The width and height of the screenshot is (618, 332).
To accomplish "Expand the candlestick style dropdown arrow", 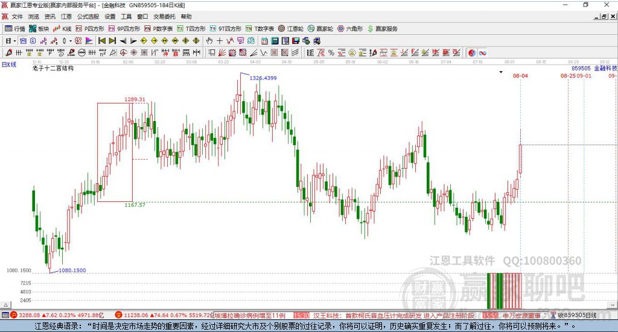I will click(x=70, y=41).
